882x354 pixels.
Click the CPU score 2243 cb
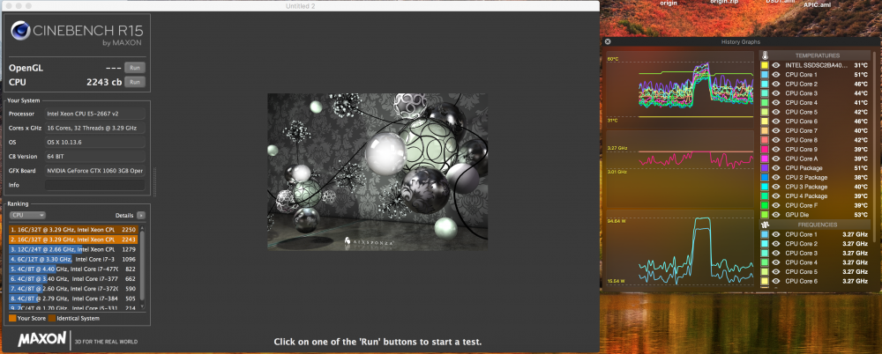point(104,82)
